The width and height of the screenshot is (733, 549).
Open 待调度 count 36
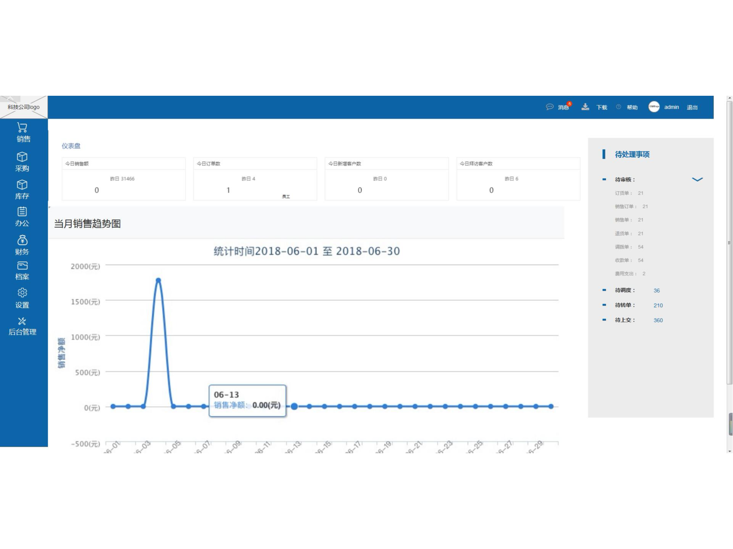point(657,290)
